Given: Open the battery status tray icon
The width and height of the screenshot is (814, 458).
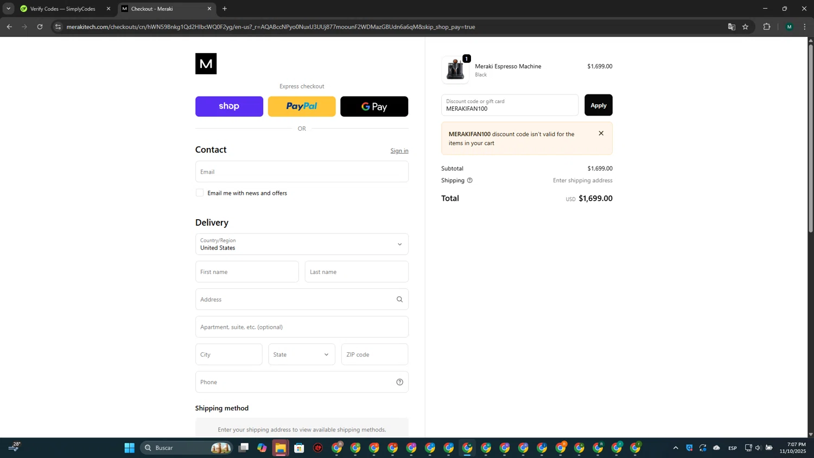Looking at the screenshot, I should click(769, 448).
